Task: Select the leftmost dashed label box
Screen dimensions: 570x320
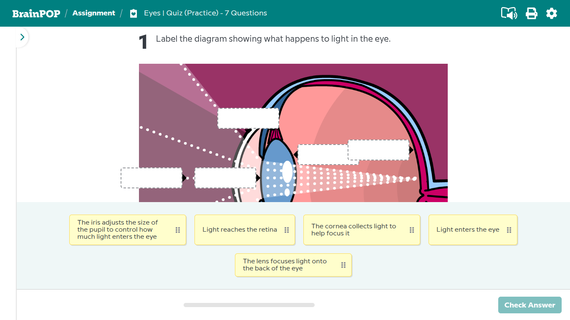Action: pos(151,177)
